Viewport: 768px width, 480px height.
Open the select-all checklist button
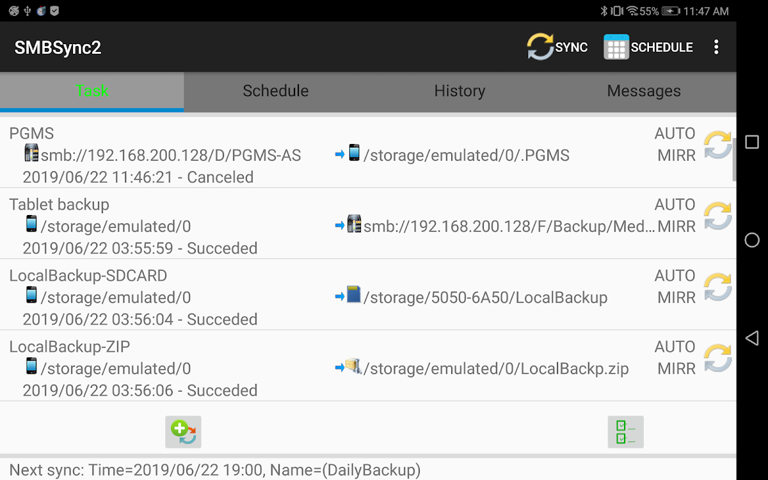[625, 432]
